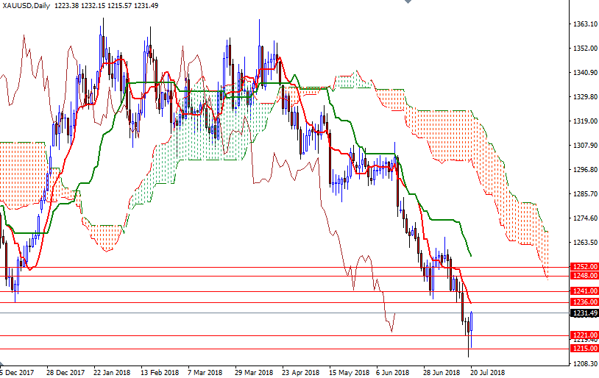Click the 15 May 2018 date label
599x378 pixels.
(349, 372)
